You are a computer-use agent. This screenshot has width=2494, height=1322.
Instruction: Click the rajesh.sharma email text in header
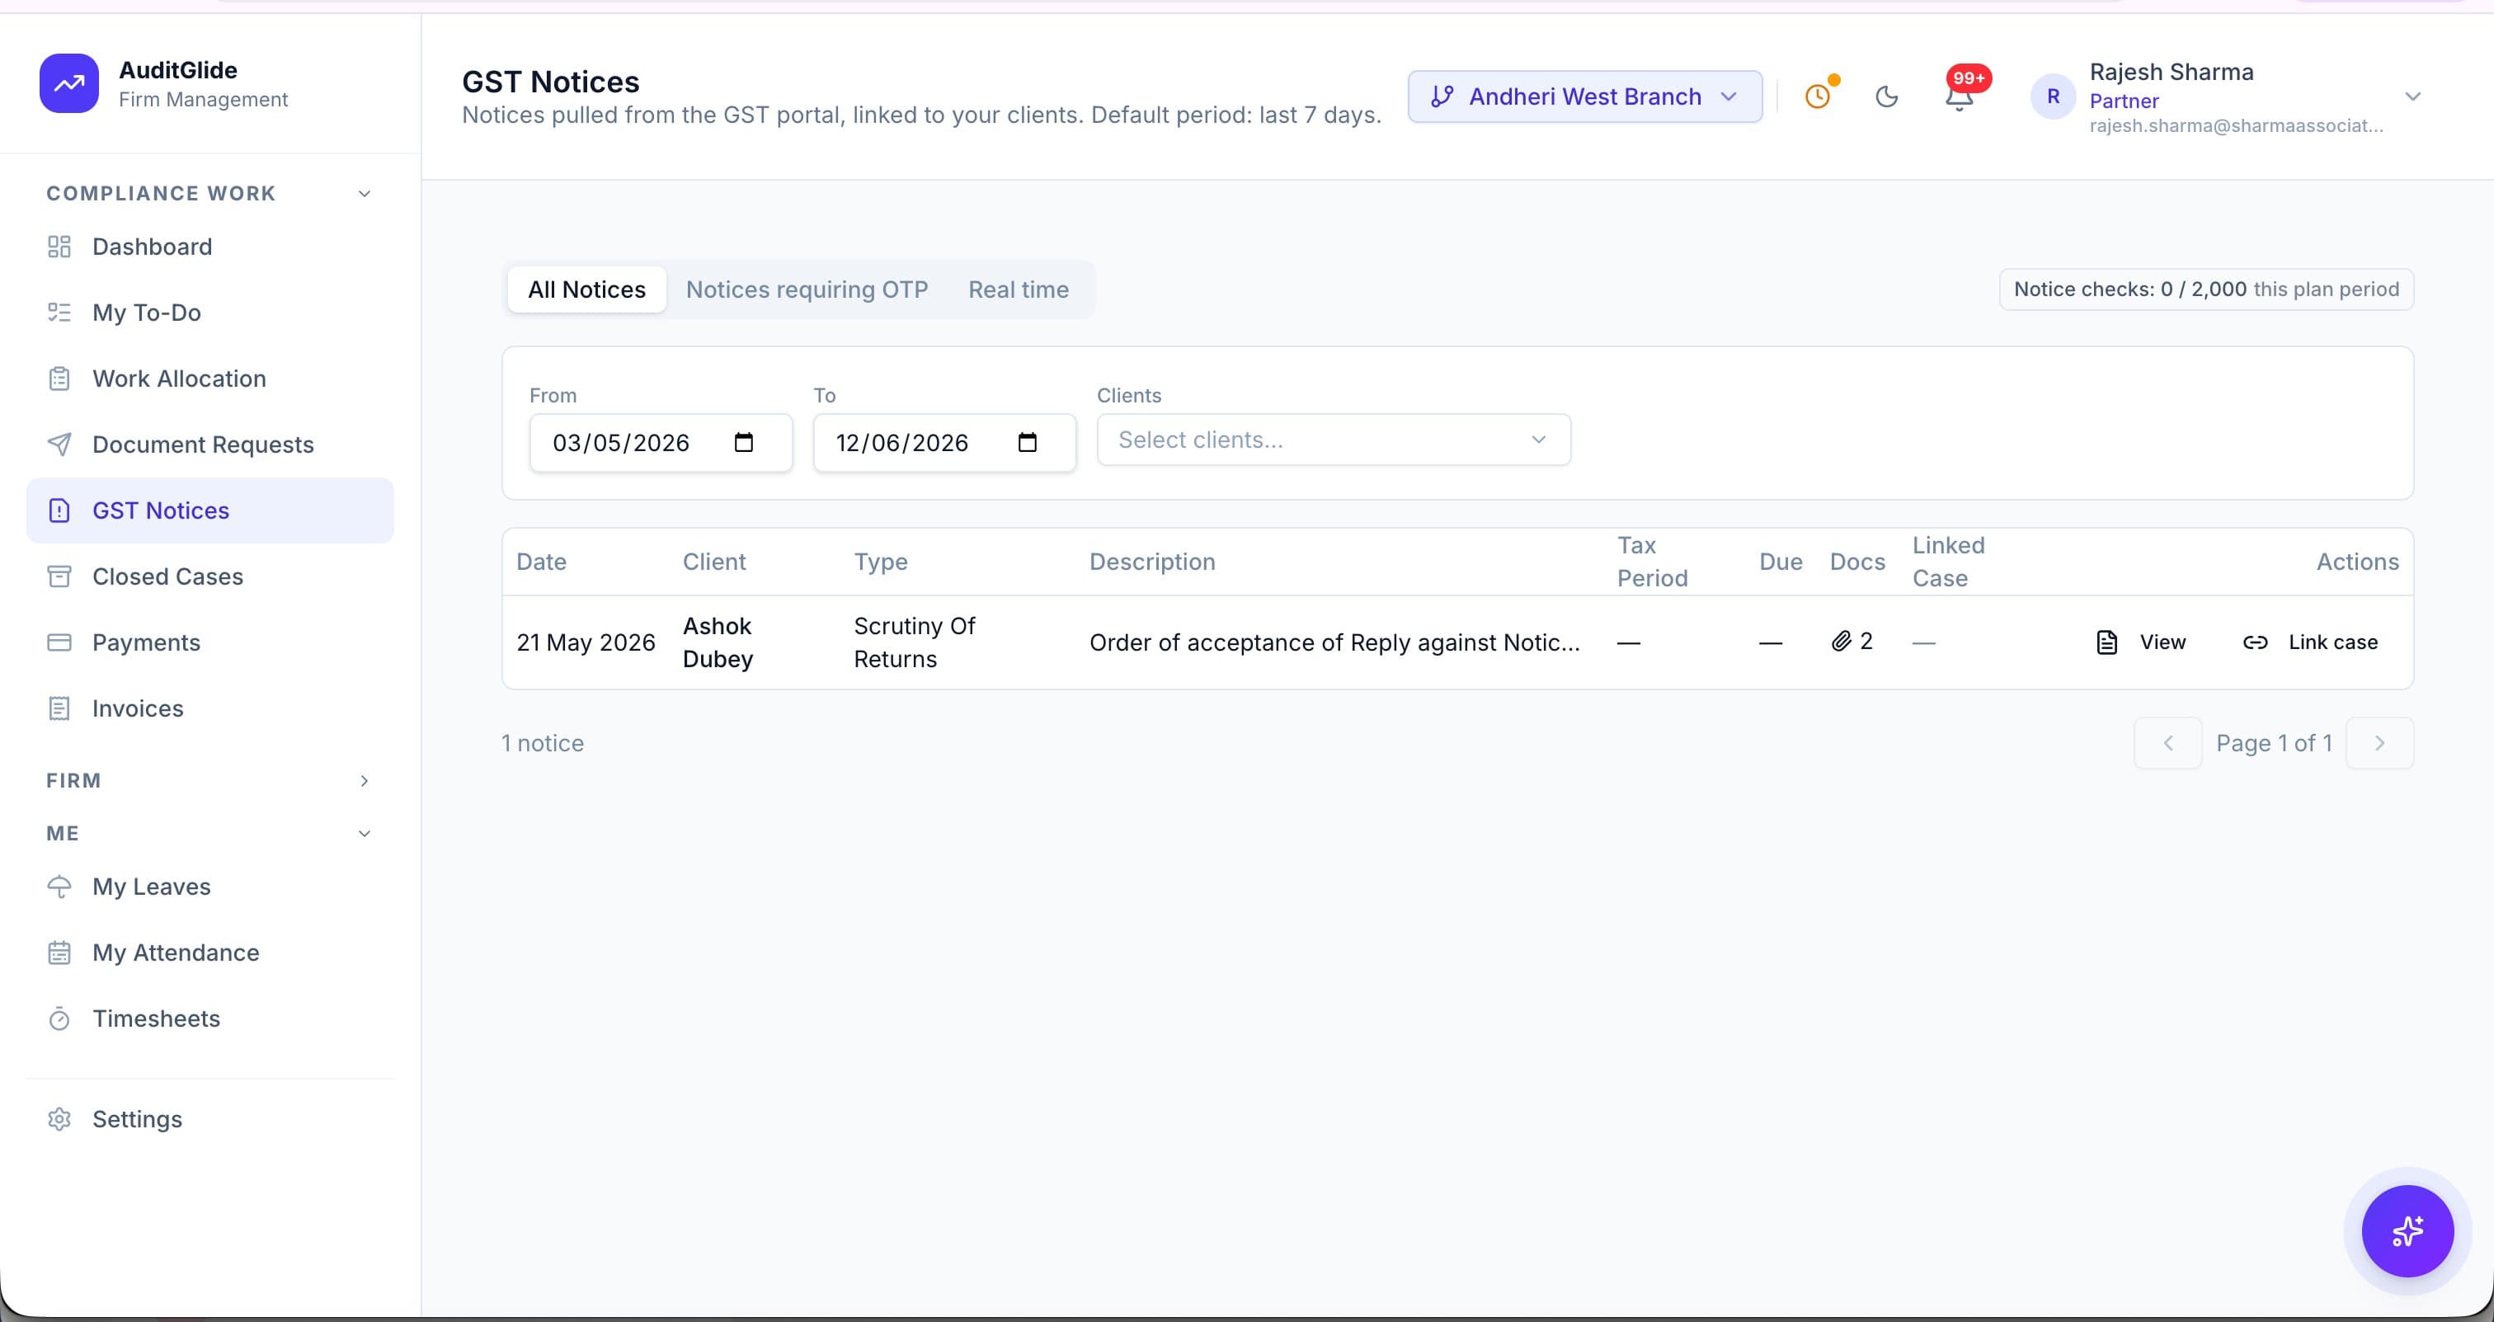click(x=2236, y=125)
